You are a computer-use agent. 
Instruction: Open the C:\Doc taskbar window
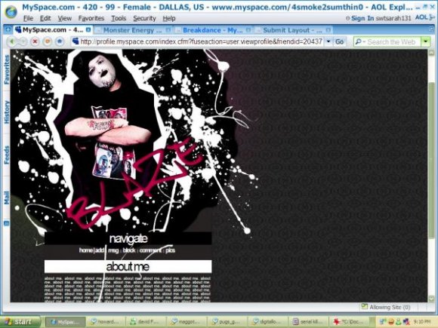(349, 322)
